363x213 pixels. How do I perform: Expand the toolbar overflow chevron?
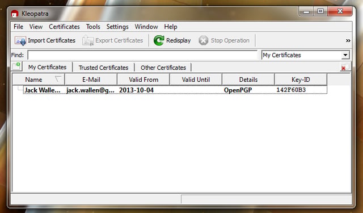(x=348, y=40)
